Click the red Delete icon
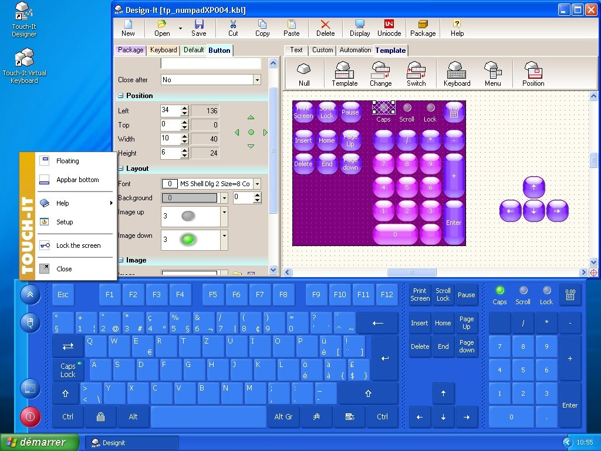This screenshot has height=451, width=601. (x=325, y=25)
